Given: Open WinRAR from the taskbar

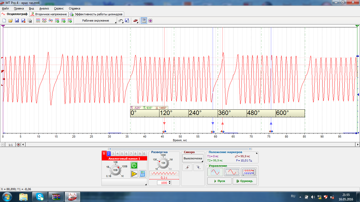Looking at the screenshot, I should coord(56,197).
